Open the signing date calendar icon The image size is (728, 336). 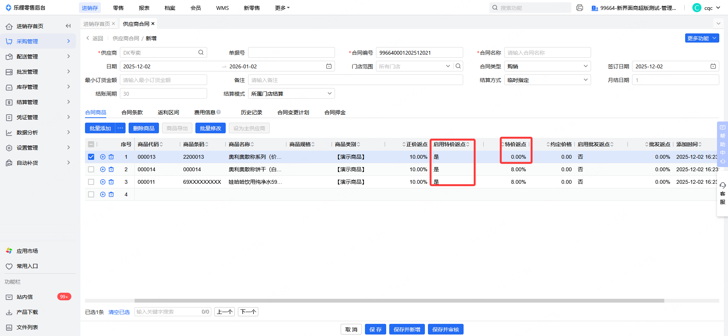click(713, 66)
